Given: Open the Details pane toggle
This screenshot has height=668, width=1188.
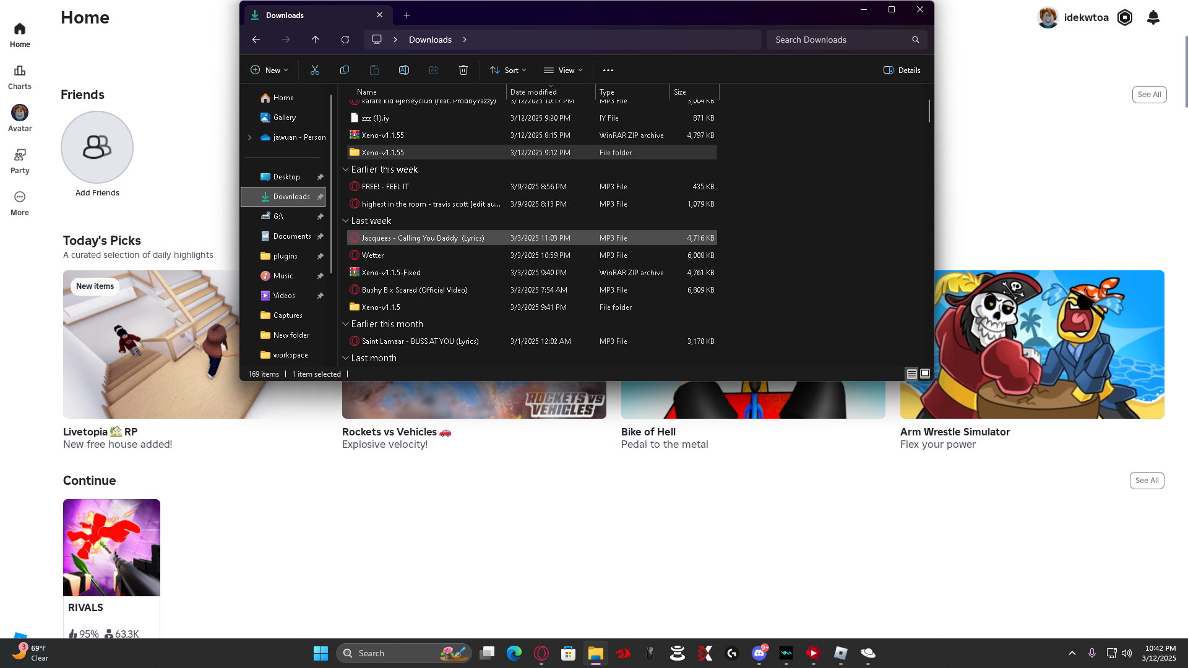Looking at the screenshot, I should [x=902, y=71].
